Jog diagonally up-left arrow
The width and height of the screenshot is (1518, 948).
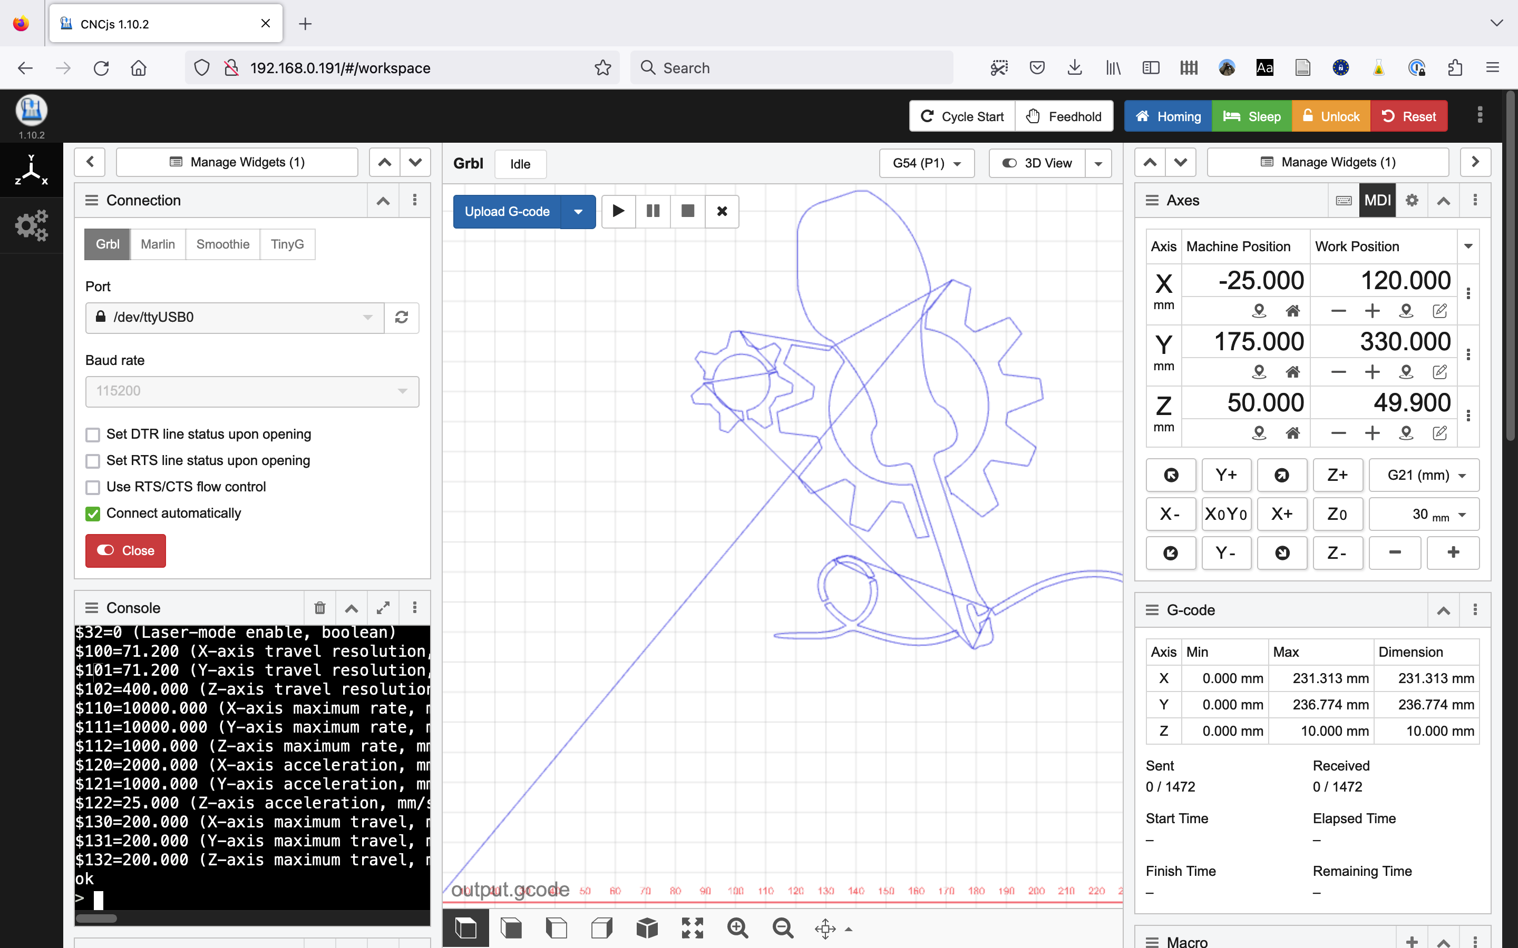point(1171,475)
